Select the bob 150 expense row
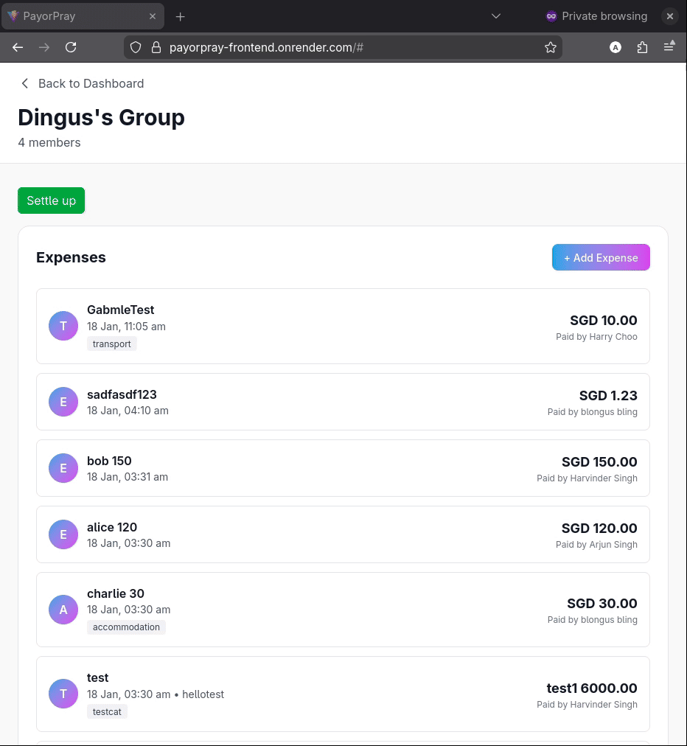Image resolution: width=687 pixels, height=746 pixels. [343, 468]
